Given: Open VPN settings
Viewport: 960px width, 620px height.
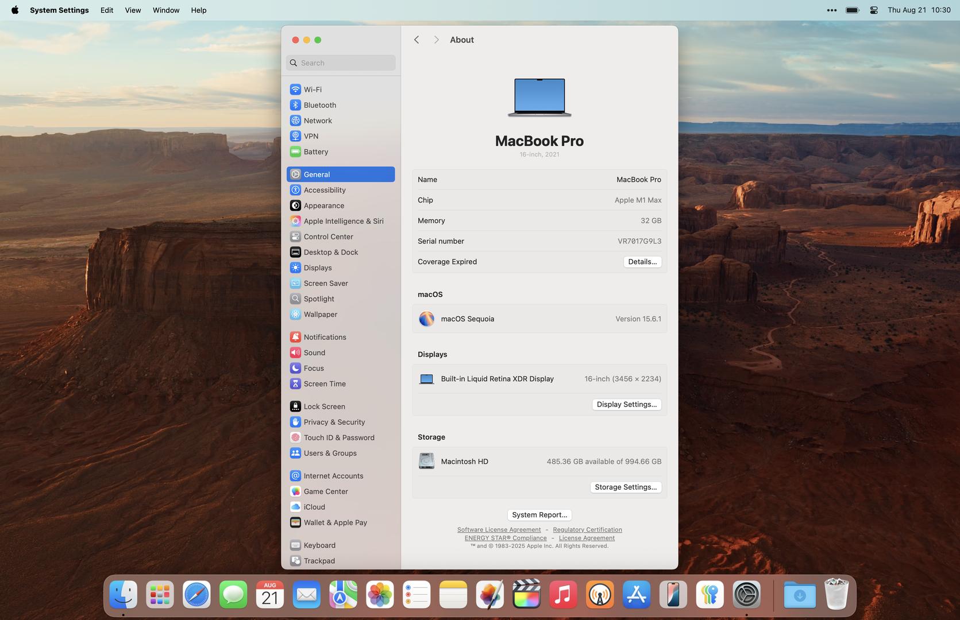Looking at the screenshot, I should pos(341,136).
